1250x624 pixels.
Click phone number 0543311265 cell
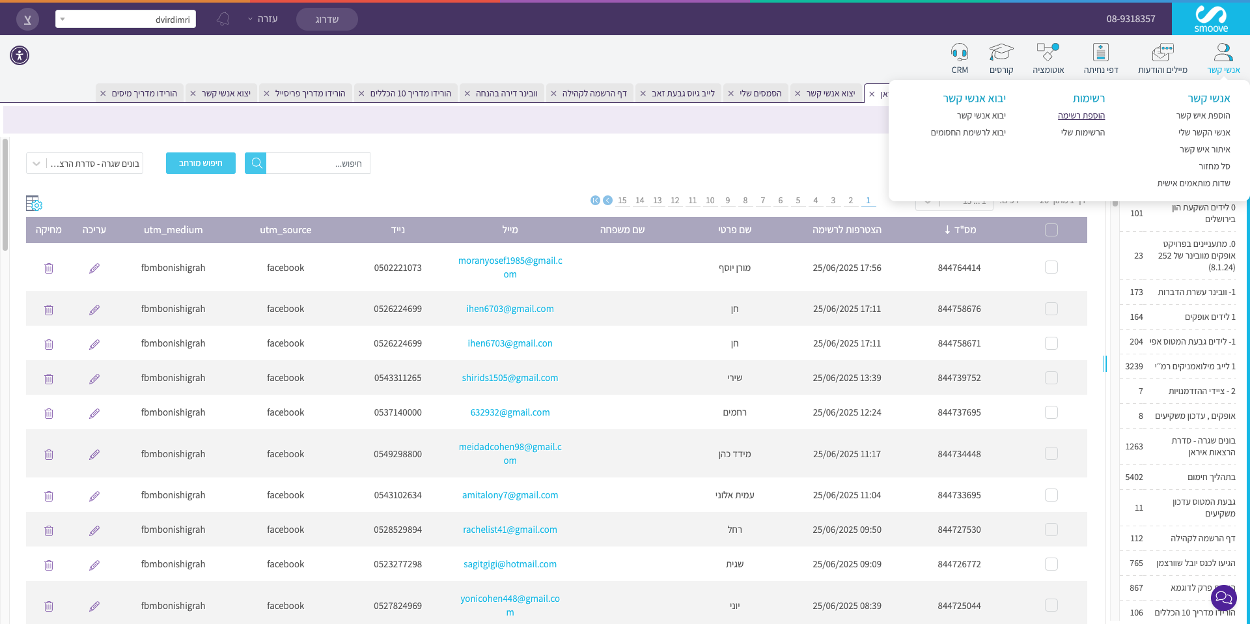[x=398, y=378]
